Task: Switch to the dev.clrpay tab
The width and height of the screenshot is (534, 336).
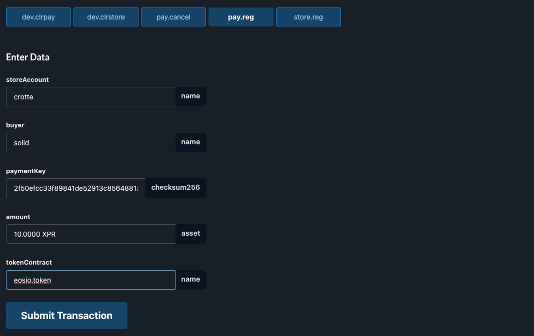Action: pos(38,16)
